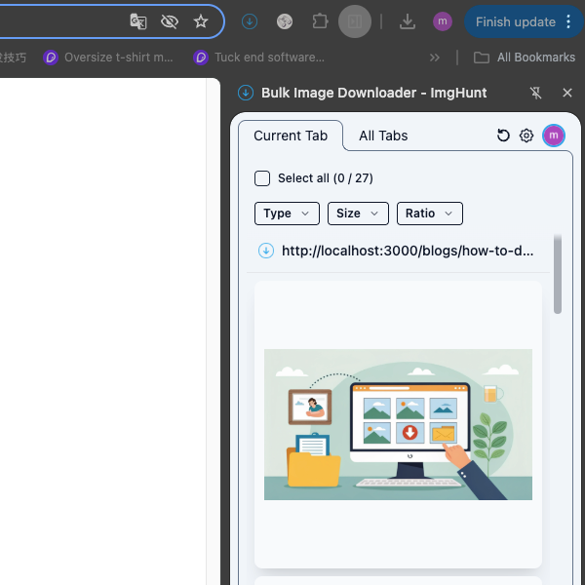Image resolution: width=585 pixels, height=585 pixels.
Task: Bookmark this page with the star icon
Action: coord(201,21)
